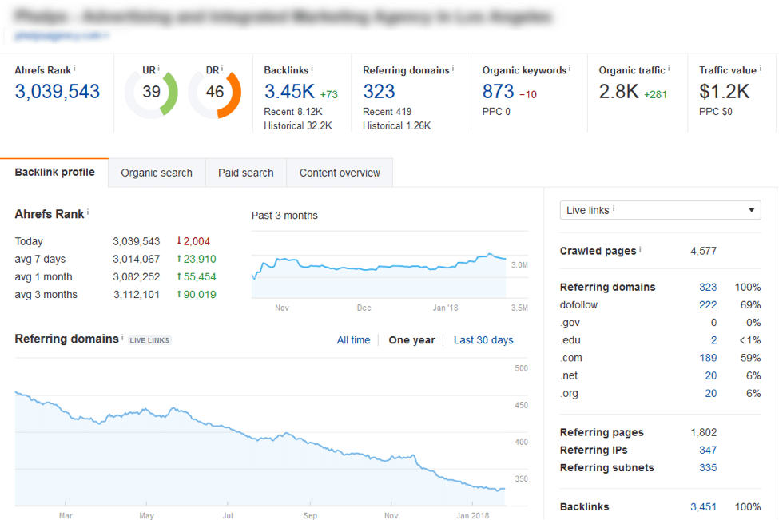
Task: Click the .com percentage 59%
Action: 750,358
